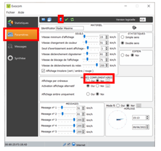Click the Identificateur text field
161x151 pixels.
click(70, 28)
